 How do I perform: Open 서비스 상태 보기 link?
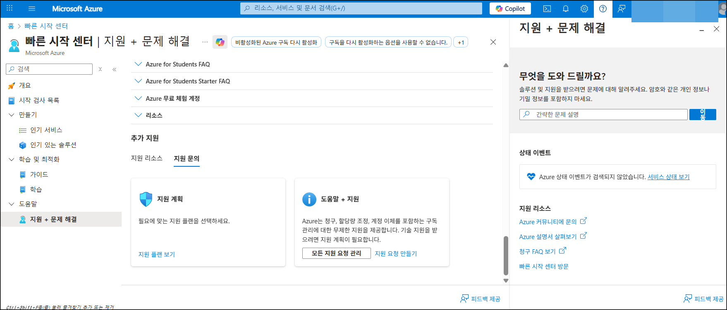pyautogui.click(x=669, y=177)
